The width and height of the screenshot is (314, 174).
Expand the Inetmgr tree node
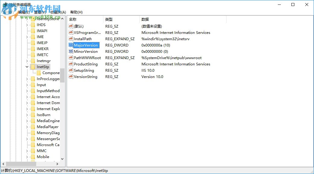[27, 61]
